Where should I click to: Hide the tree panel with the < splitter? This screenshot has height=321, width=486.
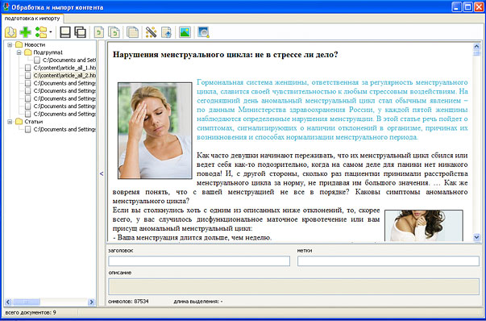[x=102, y=173]
